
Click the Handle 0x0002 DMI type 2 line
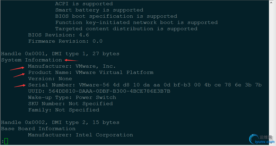[60, 122]
